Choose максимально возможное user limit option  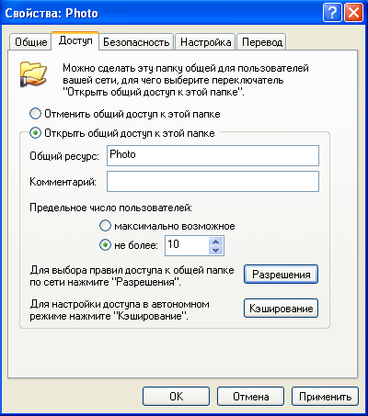pyautogui.click(x=167, y=226)
